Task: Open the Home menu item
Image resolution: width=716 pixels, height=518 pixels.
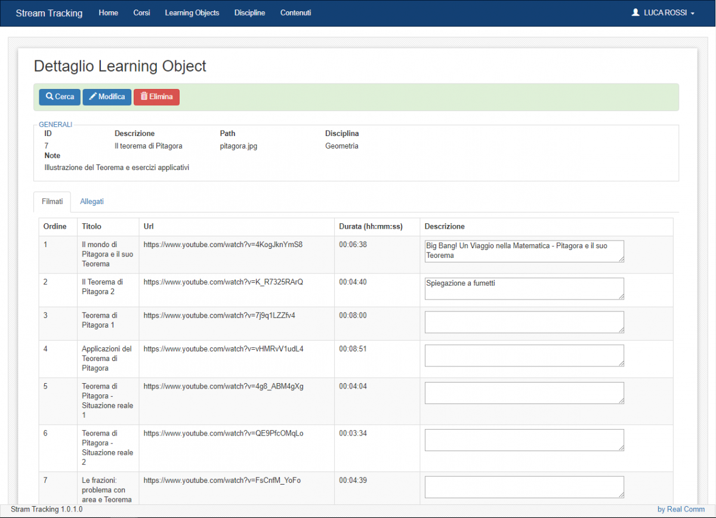Action: (108, 13)
